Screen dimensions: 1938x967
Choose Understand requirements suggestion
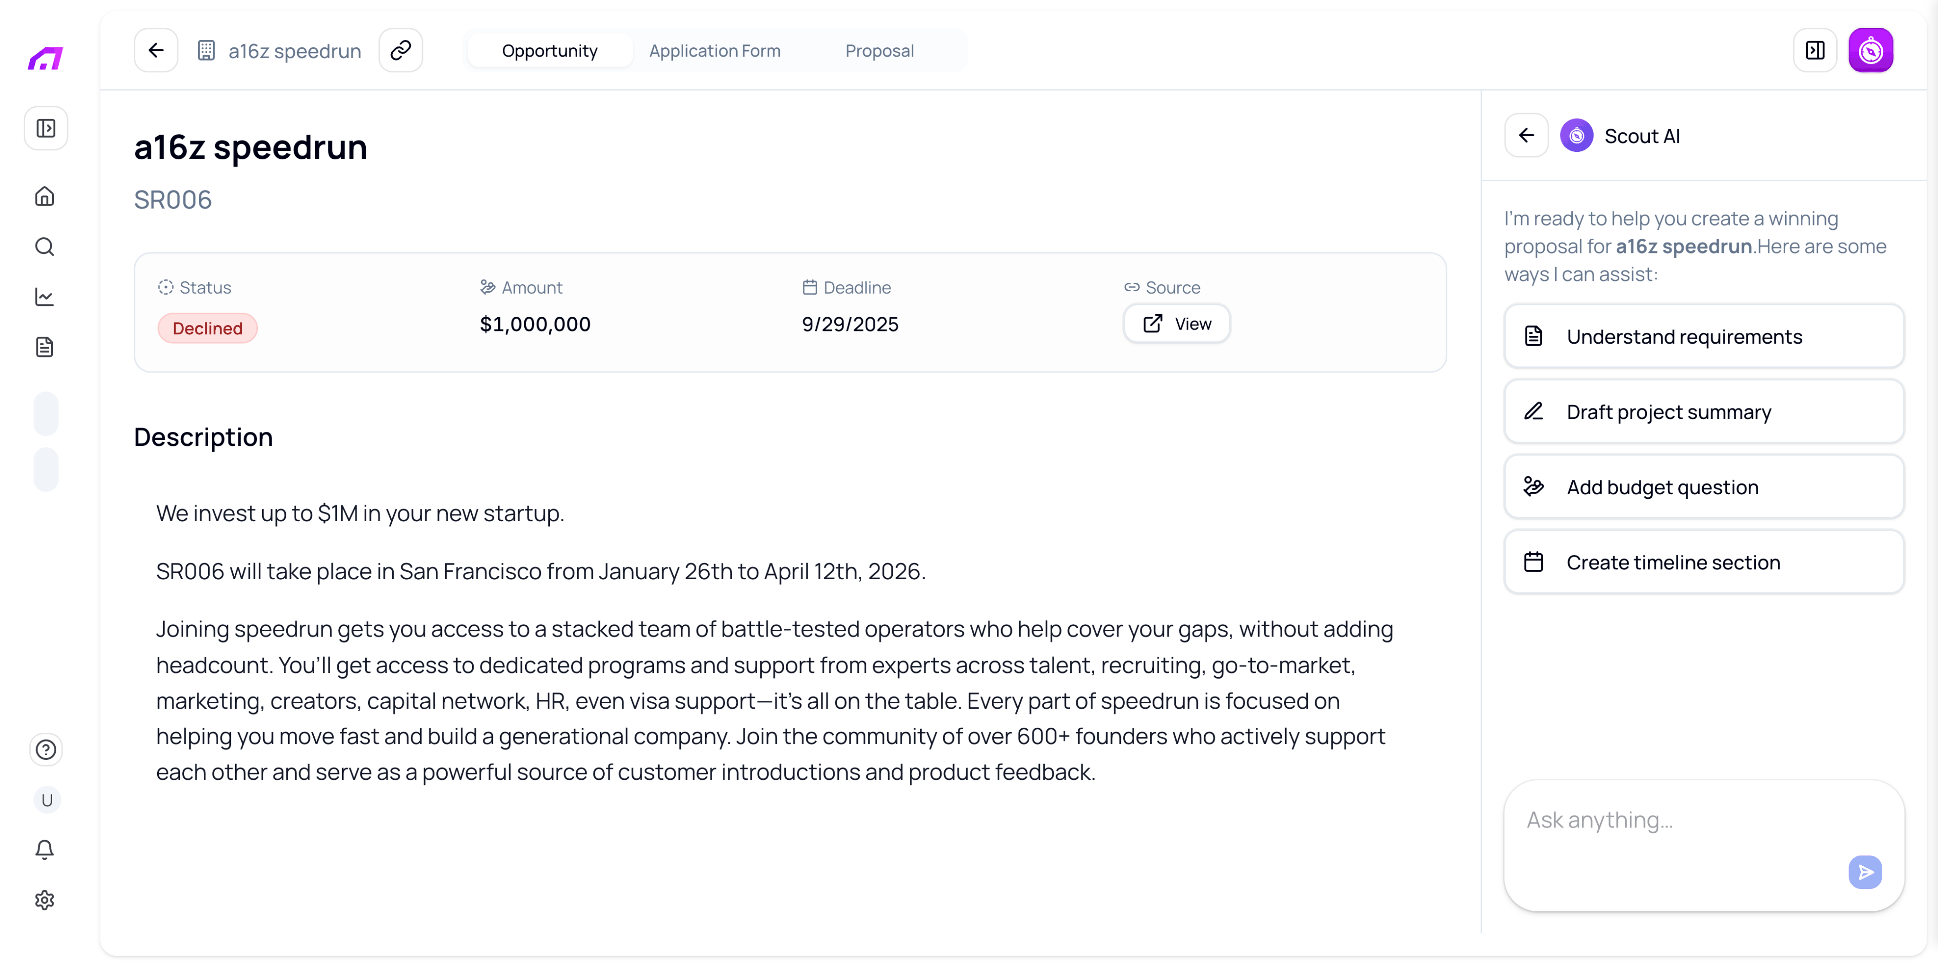point(1703,336)
